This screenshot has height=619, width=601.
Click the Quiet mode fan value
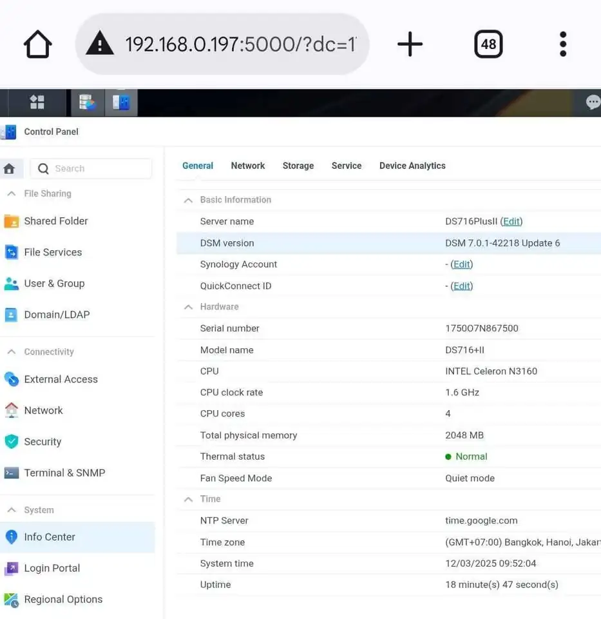coord(470,478)
